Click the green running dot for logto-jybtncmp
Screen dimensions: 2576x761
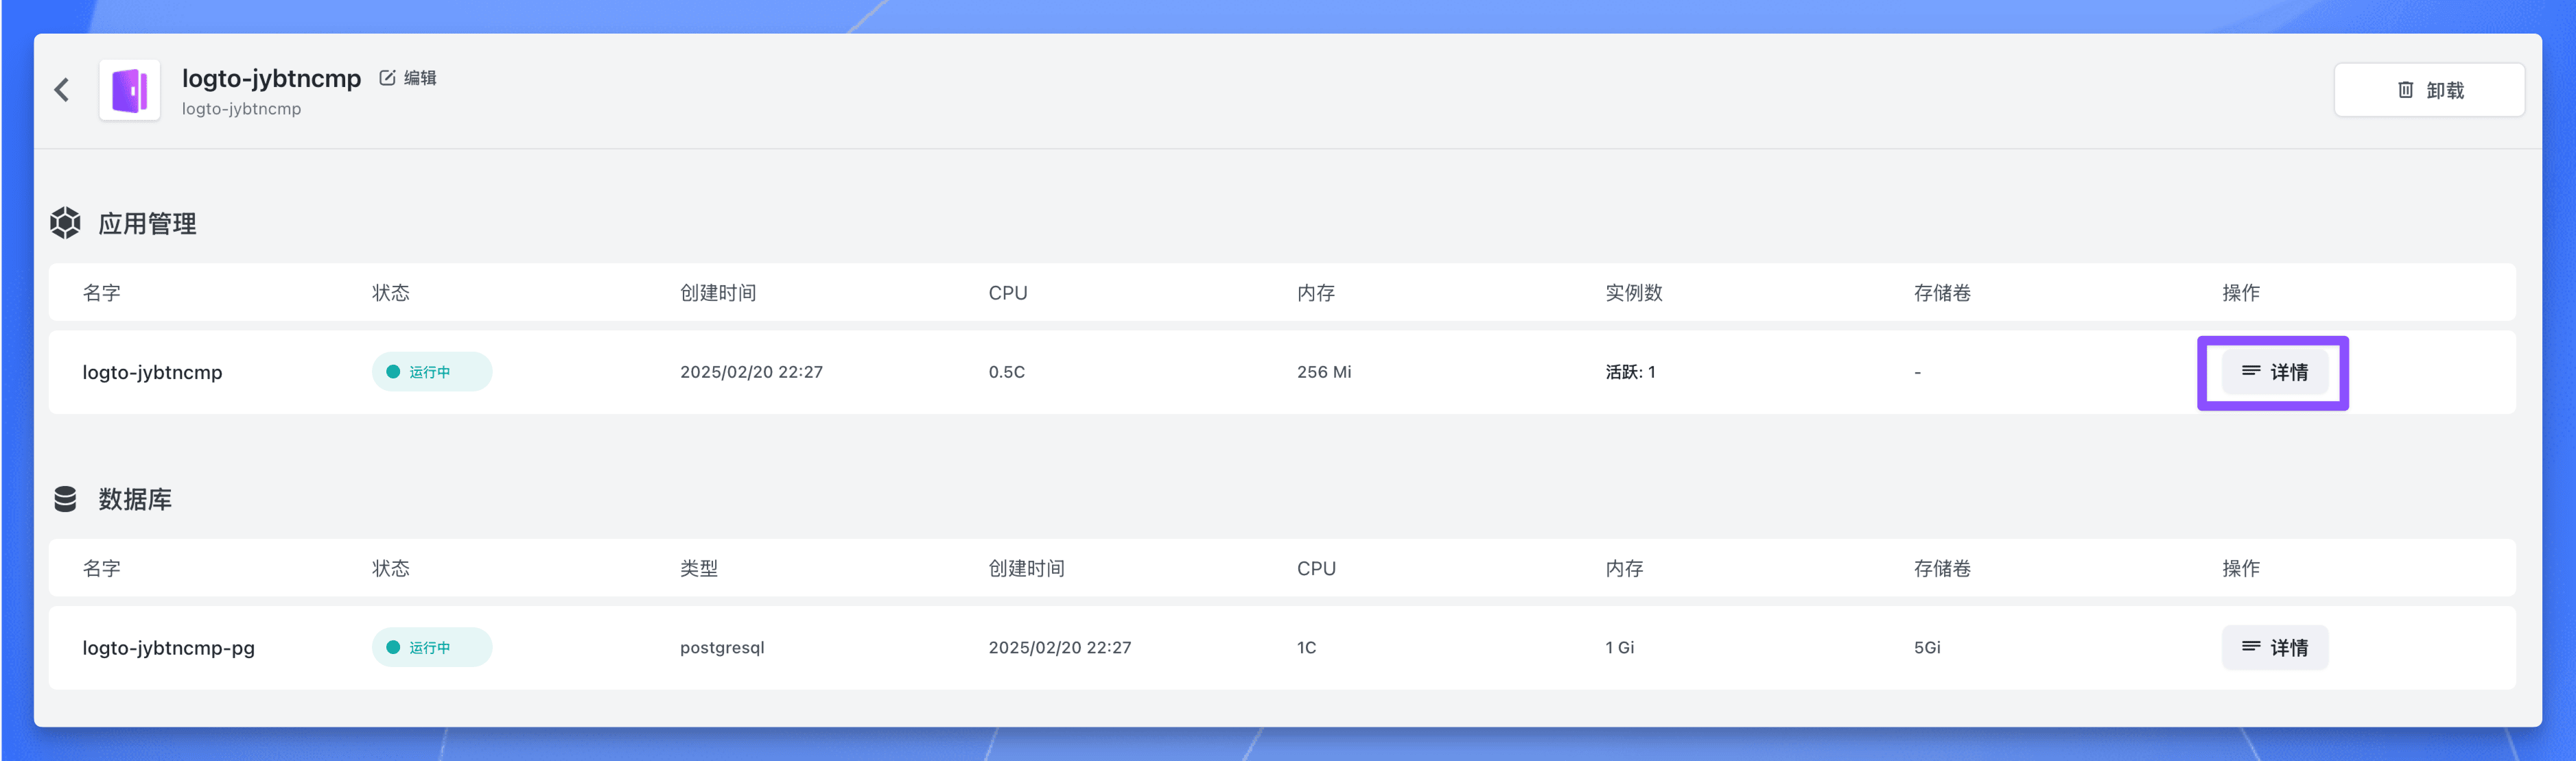(x=393, y=372)
